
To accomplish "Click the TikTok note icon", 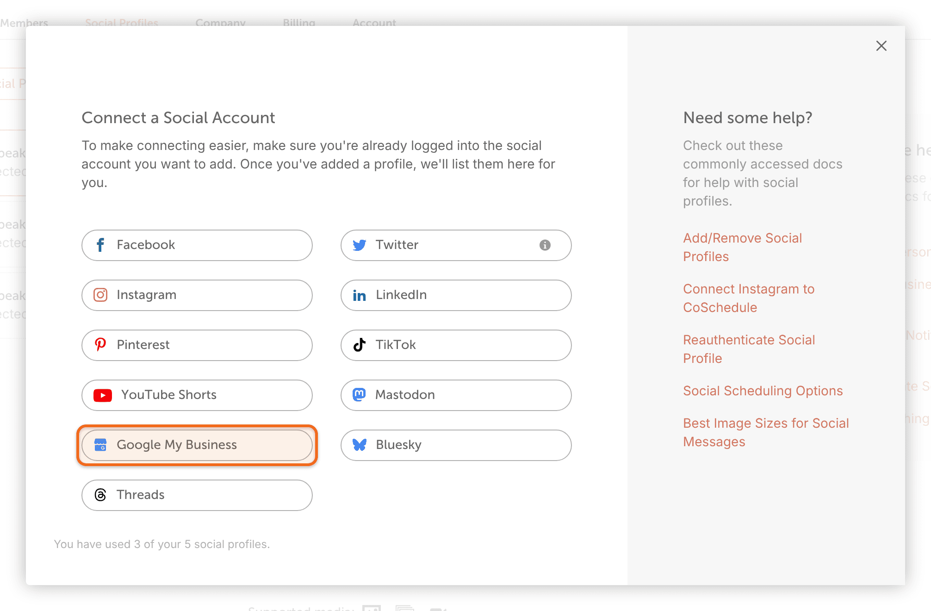I will pyautogui.click(x=359, y=345).
